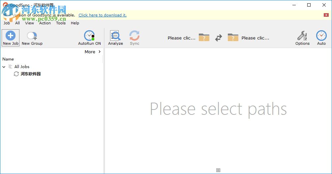This screenshot has height=174, width=332.
Task: Add a New Group
Action: [x=32, y=38]
